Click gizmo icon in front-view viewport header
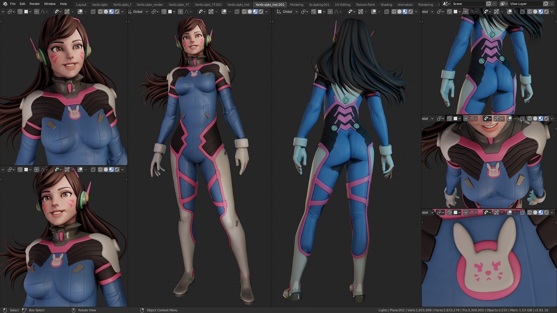The image size is (557, 313). point(211,12)
